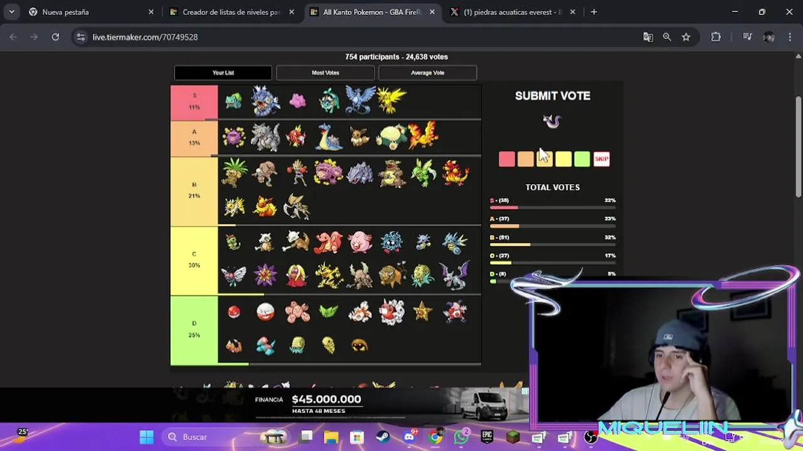The height and width of the screenshot is (451, 803).
Task: Open the piedras acuaticas everest X tab
Action: click(x=512, y=12)
